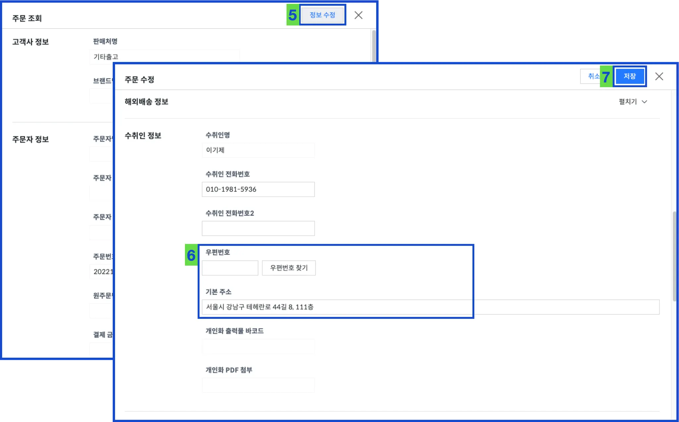Click the 펼치기 text label
This screenshot has height=422, width=679.
[x=628, y=102]
